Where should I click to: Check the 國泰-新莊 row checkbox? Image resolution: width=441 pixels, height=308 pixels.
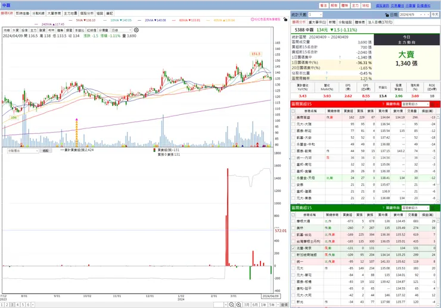tap(293, 131)
